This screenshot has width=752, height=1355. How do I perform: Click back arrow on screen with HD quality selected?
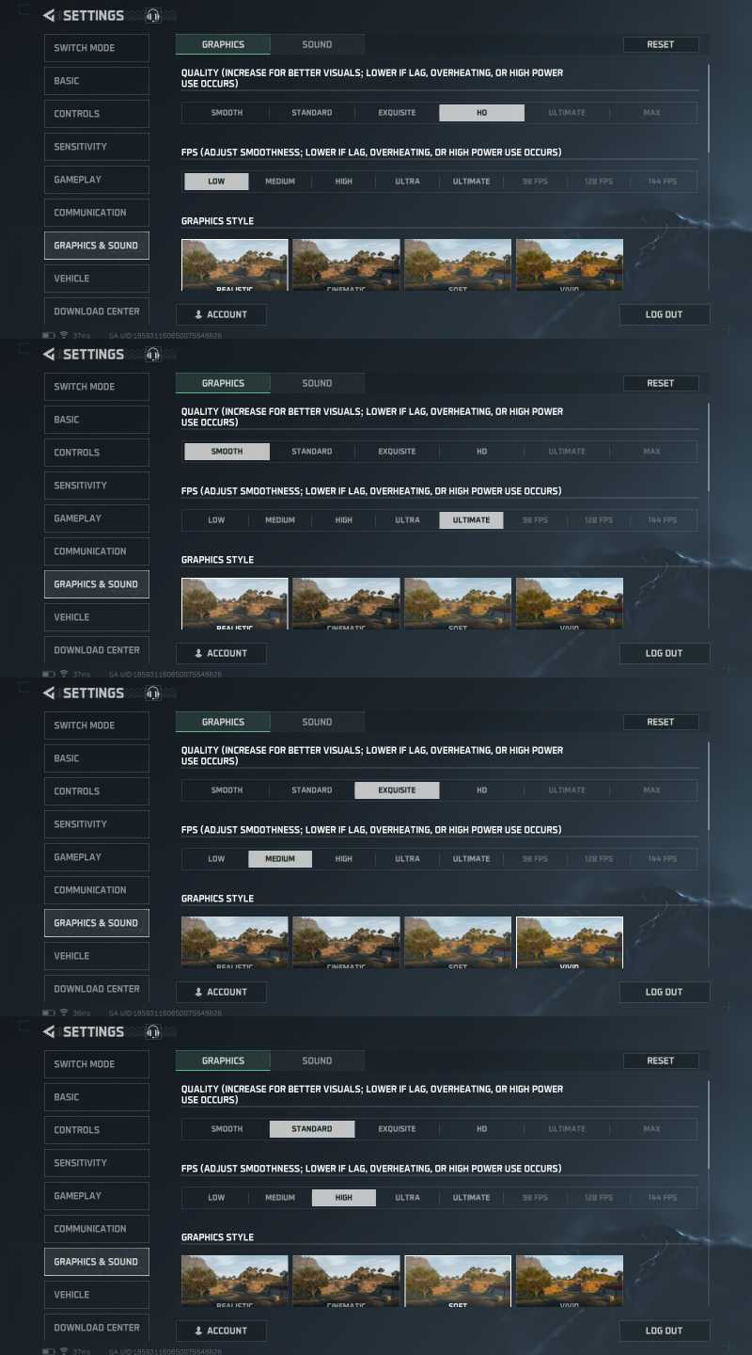coord(49,15)
